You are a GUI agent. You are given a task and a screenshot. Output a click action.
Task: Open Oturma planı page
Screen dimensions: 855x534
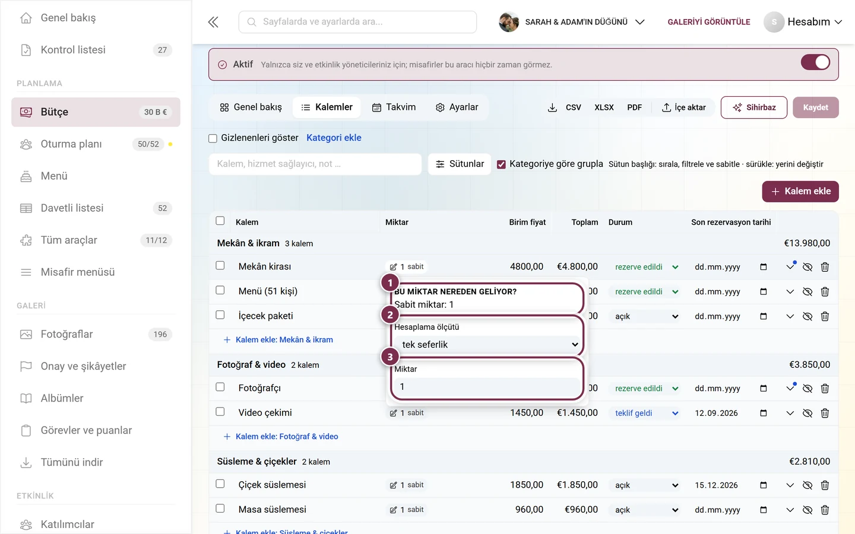[96, 144]
